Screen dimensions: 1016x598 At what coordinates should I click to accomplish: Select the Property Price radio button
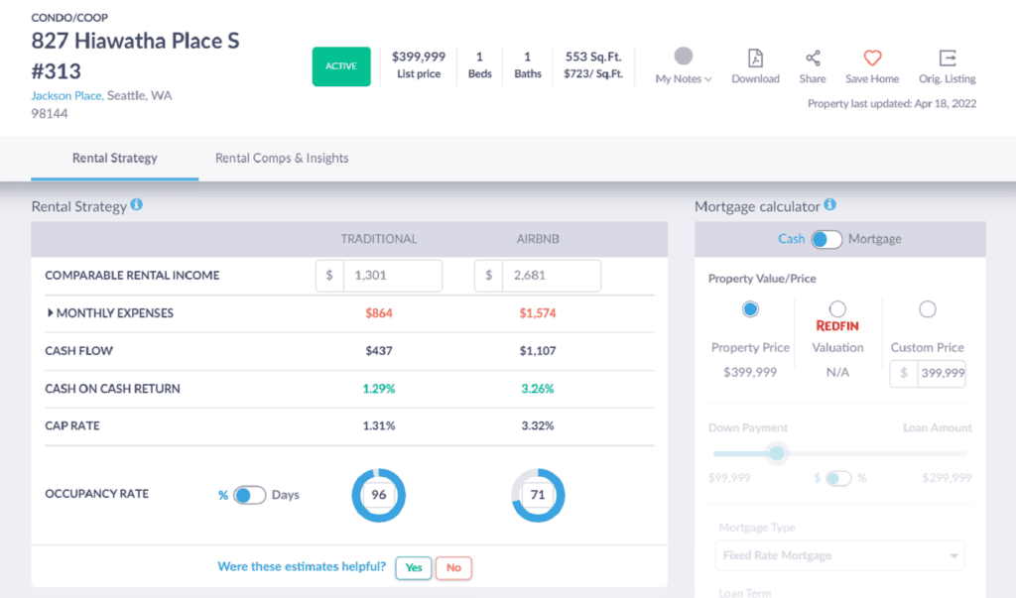(x=750, y=309)
